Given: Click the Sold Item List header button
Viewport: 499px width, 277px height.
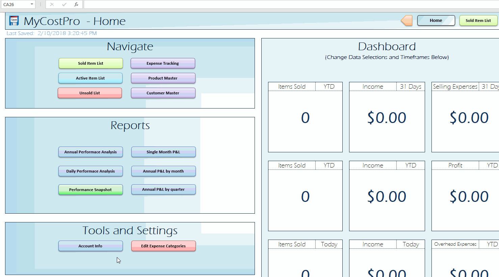Looking at the screenshot, I should pos(478,21).
